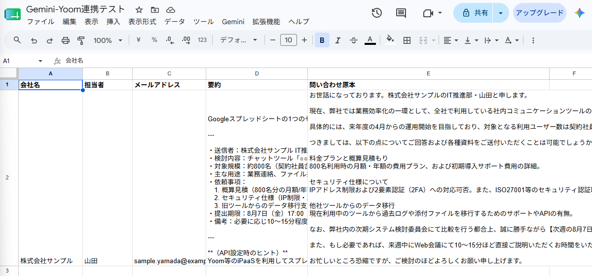Click the 共有 share button

[474, 13]
